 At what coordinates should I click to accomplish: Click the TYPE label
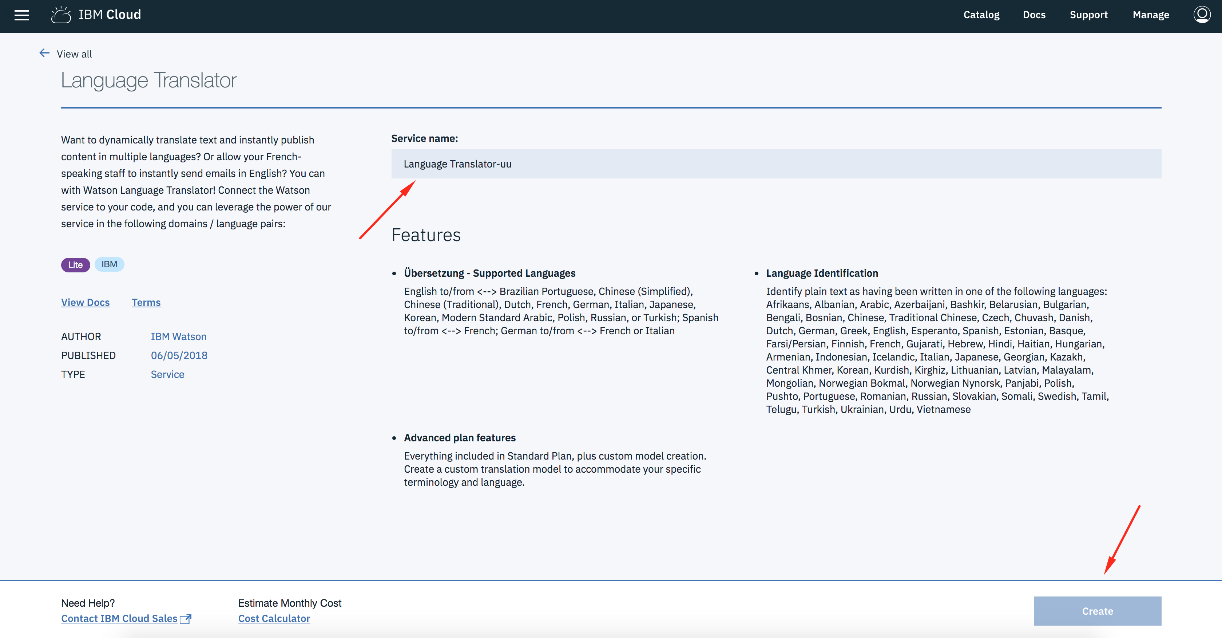(x=73, y=375)
